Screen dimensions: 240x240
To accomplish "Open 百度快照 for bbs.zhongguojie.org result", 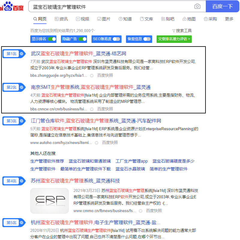I will [x=105, y=76].
